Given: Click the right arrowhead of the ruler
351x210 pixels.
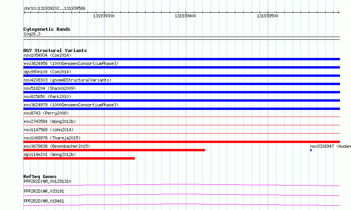Looking at the screenshot, I should click(339, 12).
